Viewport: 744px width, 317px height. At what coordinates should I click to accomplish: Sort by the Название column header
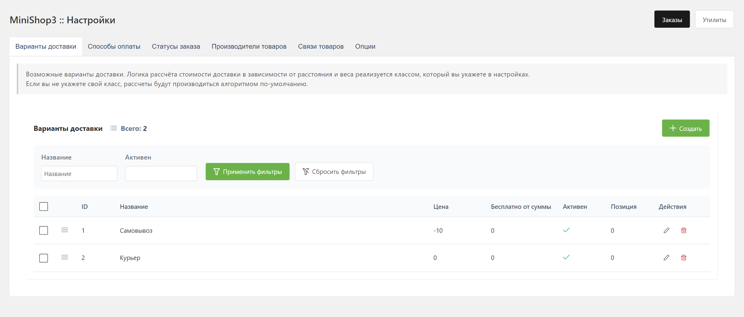[134, 207]
